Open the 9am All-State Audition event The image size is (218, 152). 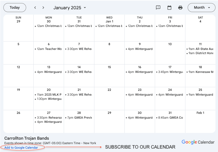(201, 49)
